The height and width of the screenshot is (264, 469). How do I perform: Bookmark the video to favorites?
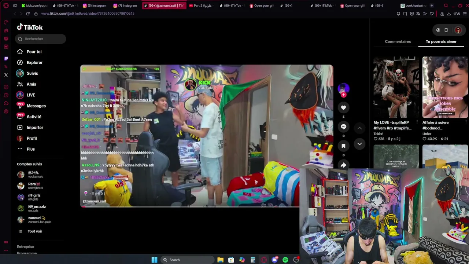[x=343, y=146]
